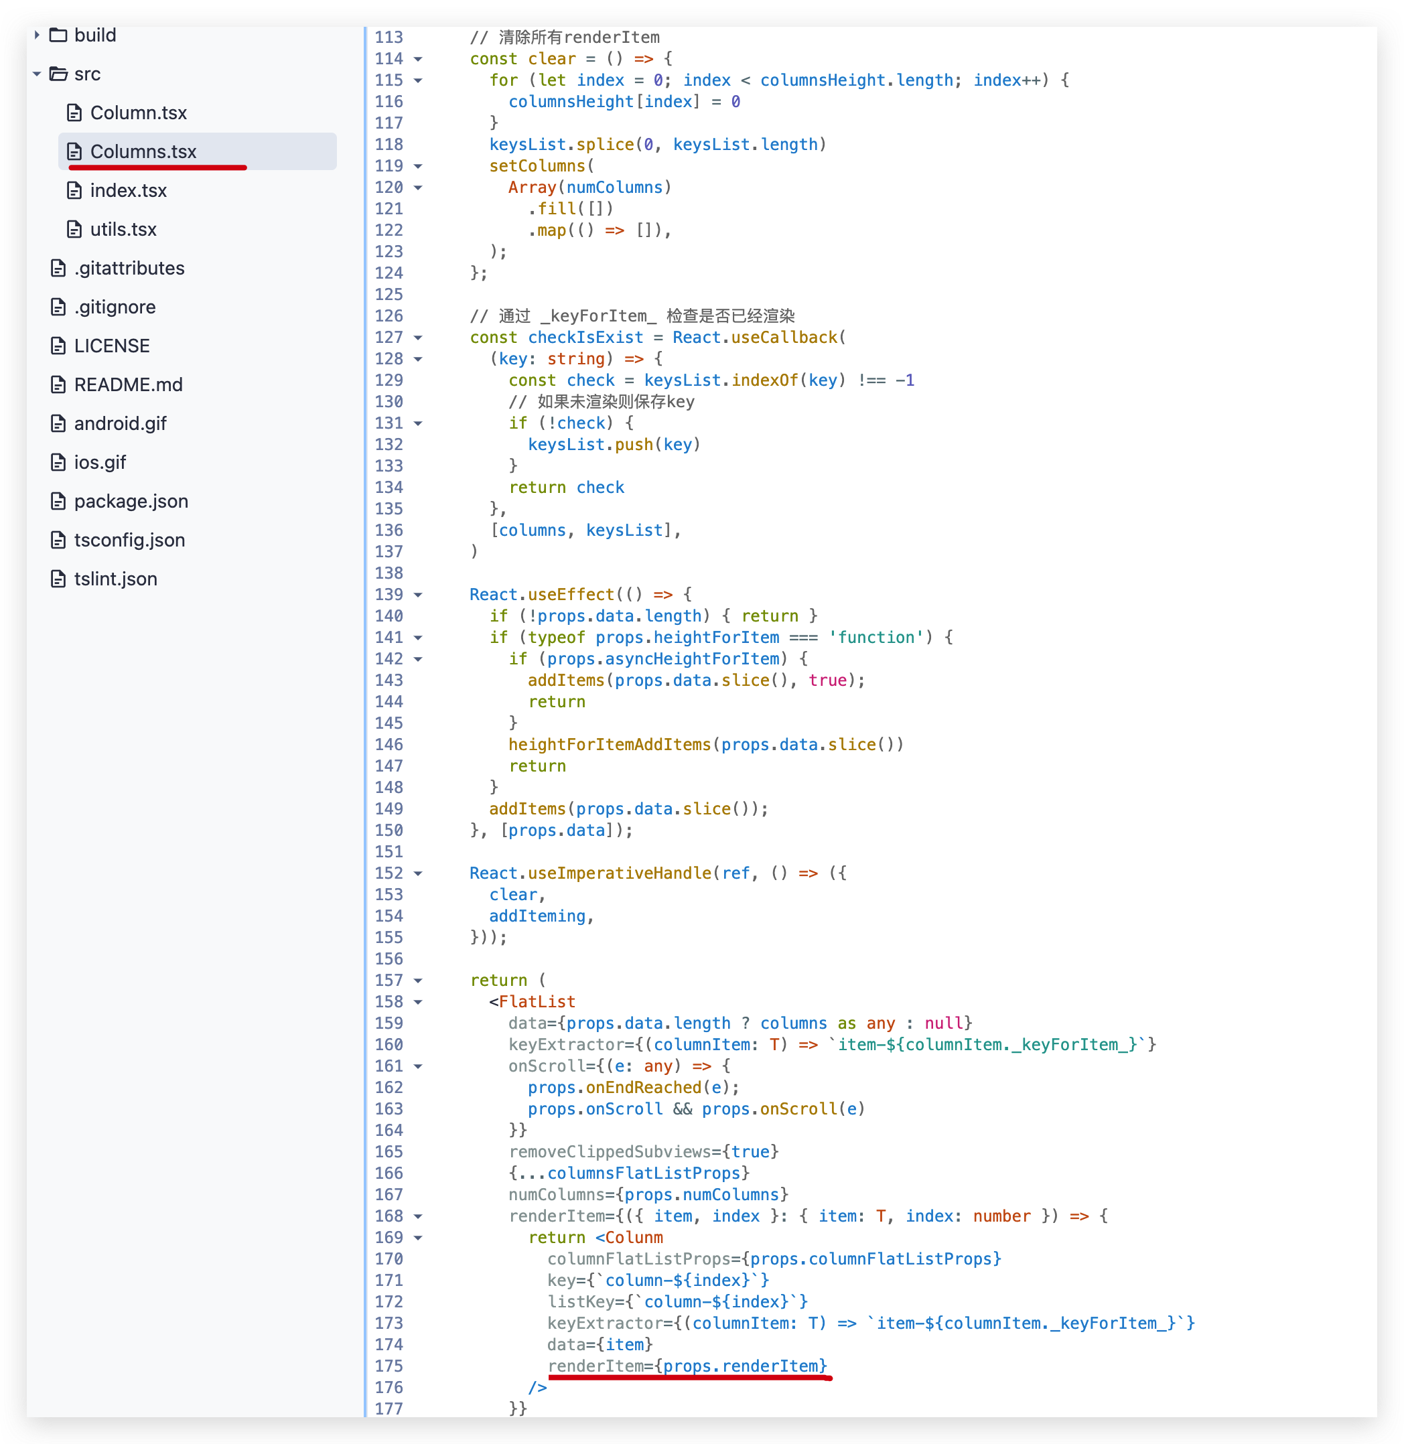Click the file icon next to tslint.json
1404x1444 pixels.
coord(58,578)
